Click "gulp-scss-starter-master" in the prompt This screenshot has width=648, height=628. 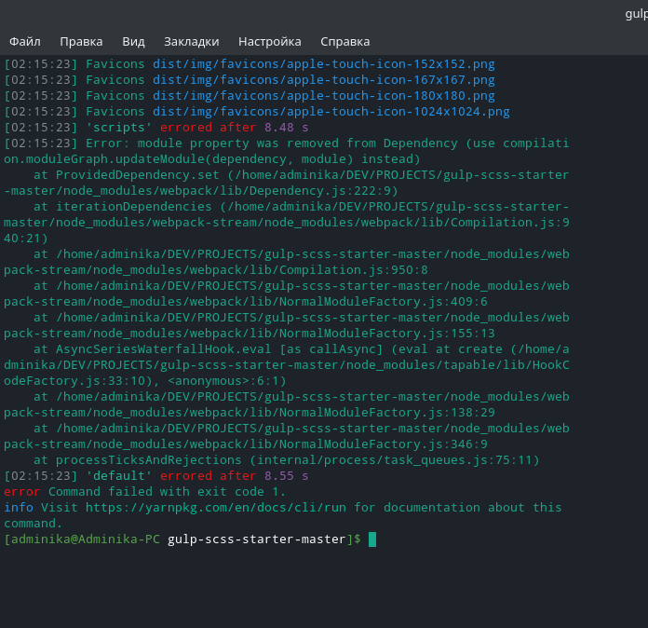pyautogui.click(x=257, y=539)
